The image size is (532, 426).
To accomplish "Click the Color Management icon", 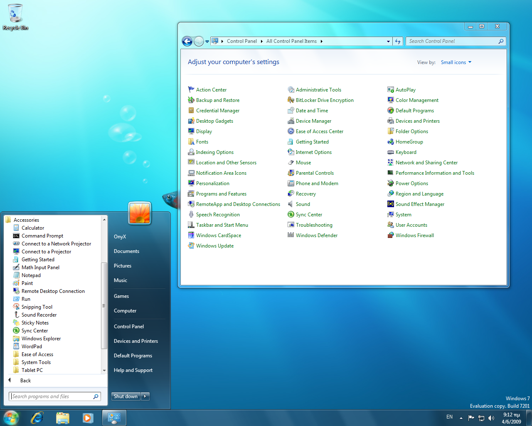I will (391, 100).
